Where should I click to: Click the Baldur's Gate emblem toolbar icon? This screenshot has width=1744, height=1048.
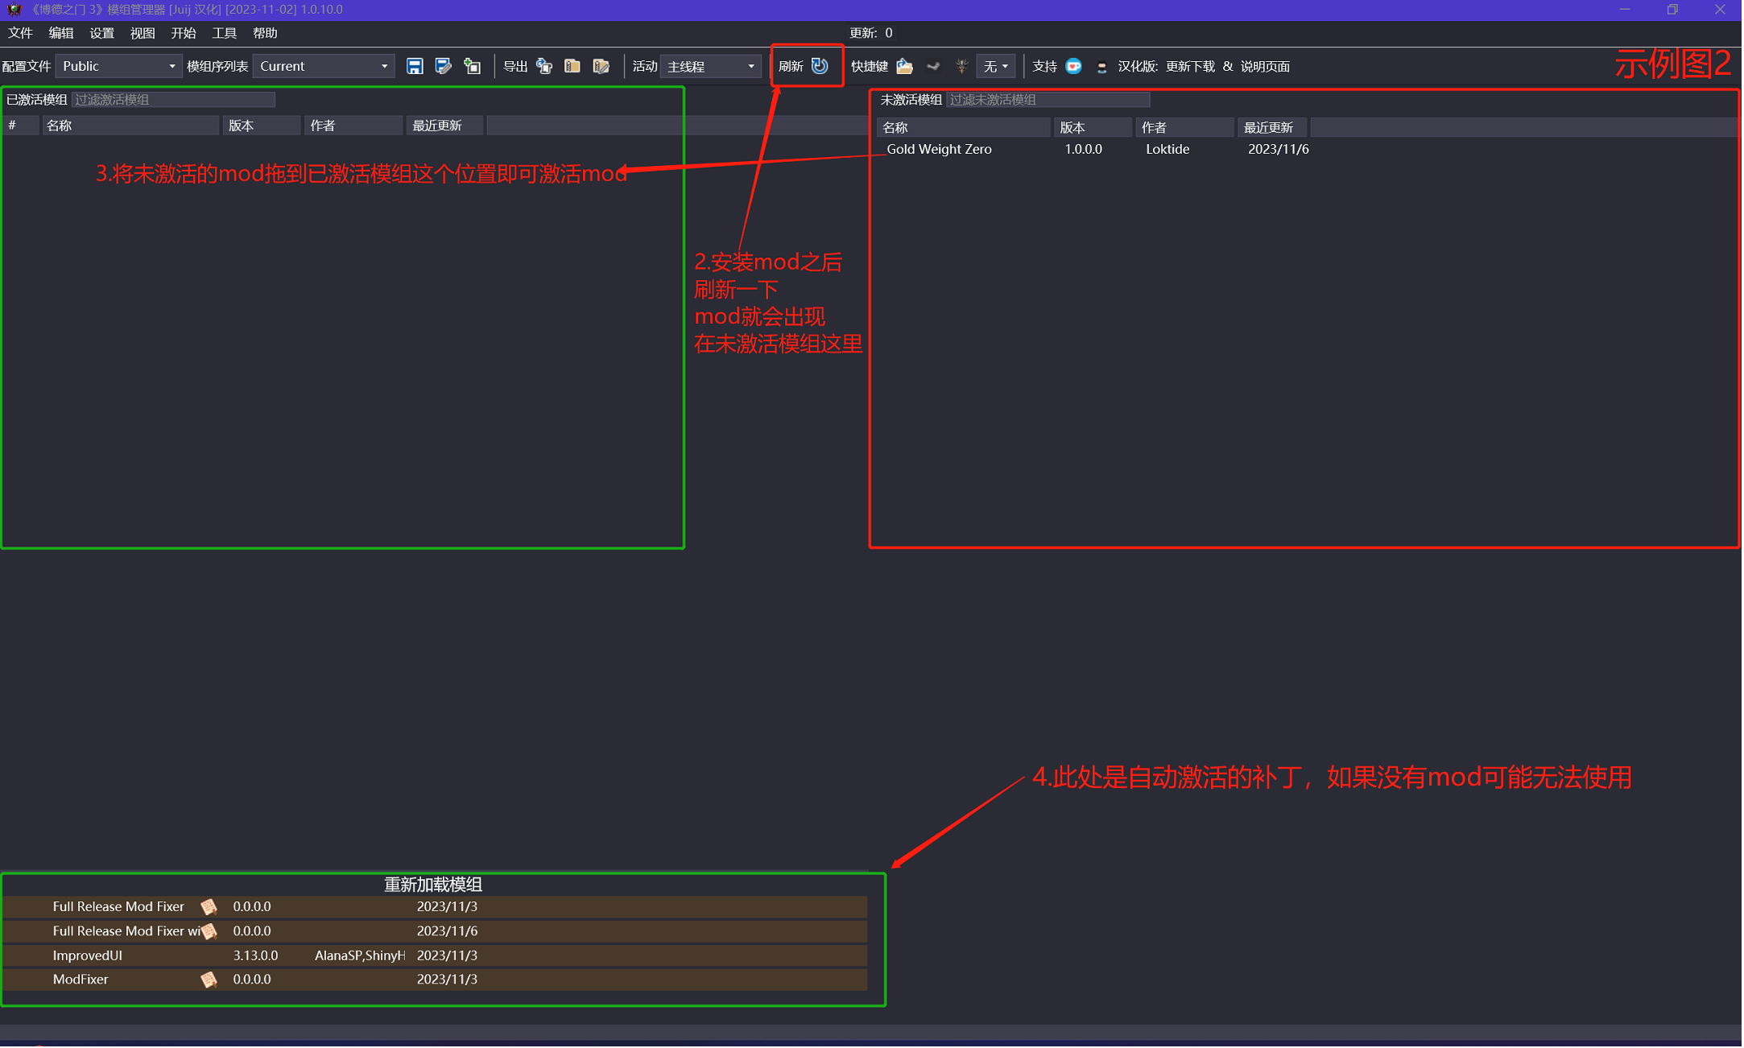(961, 66)
